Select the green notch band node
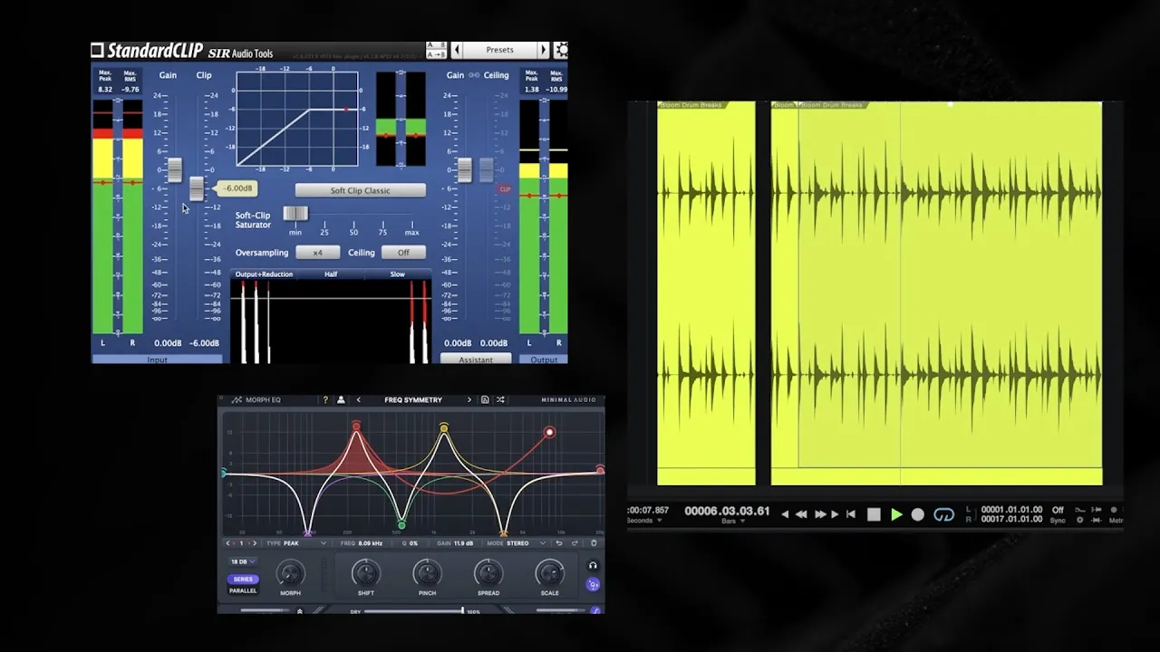The width and height of the screenshot is (1160, 652). tap(401, 525)
